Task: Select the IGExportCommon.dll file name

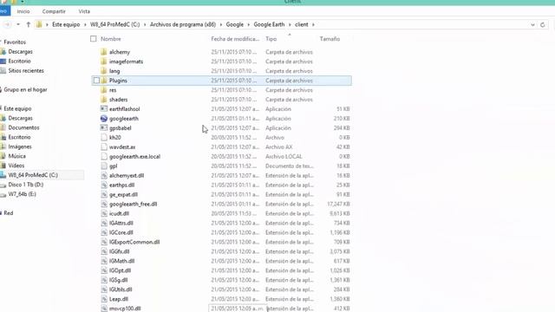Action: tap(134, 243)
